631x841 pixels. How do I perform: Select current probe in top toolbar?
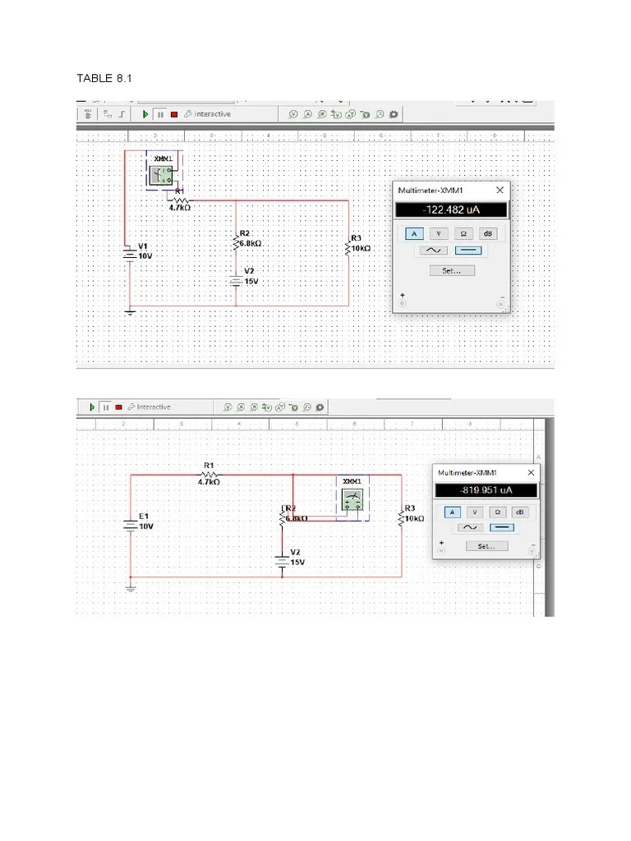point(307,114)
